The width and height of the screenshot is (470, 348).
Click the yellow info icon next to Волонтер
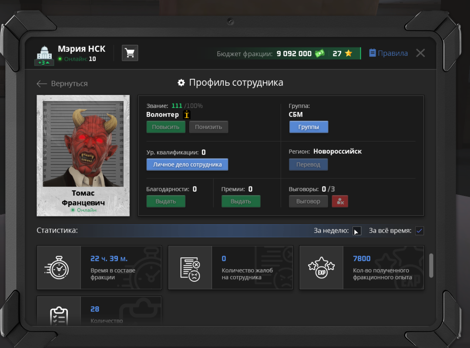(186, 114)
